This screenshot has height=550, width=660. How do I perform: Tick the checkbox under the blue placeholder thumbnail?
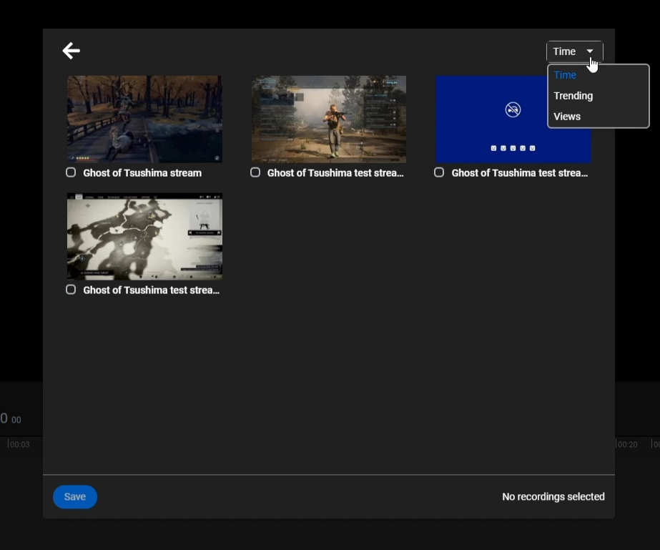[439, 172]
